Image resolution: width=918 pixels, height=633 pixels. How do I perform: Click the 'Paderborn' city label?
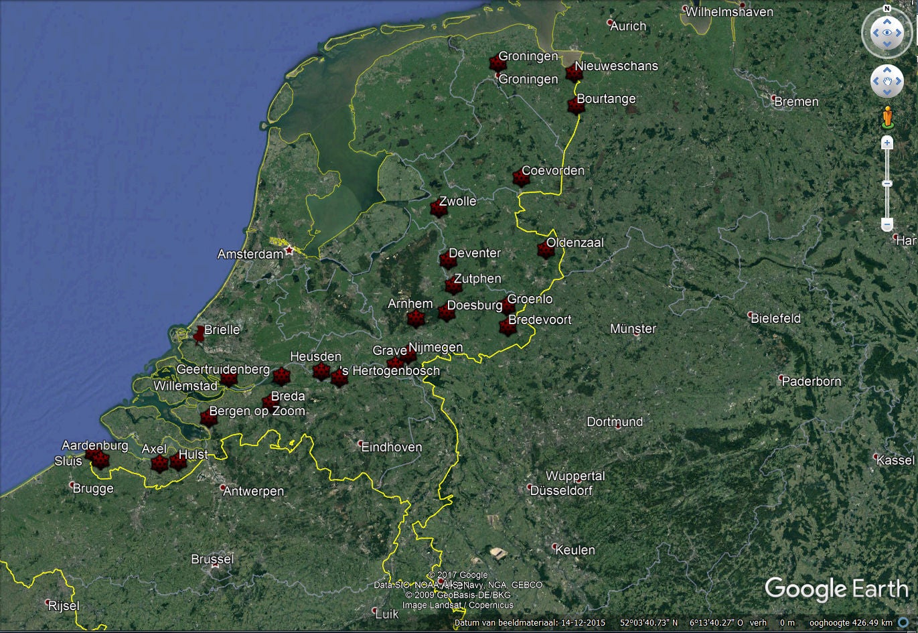point(812,381)
